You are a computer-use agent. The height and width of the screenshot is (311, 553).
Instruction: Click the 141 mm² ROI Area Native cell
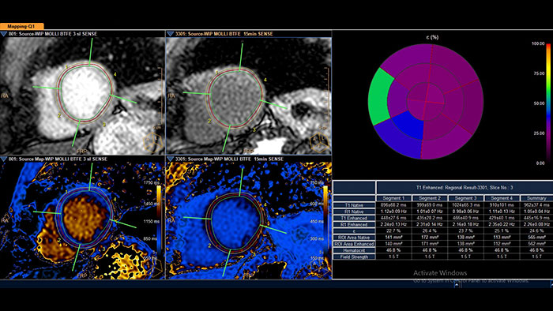click(x=393, y=238)
